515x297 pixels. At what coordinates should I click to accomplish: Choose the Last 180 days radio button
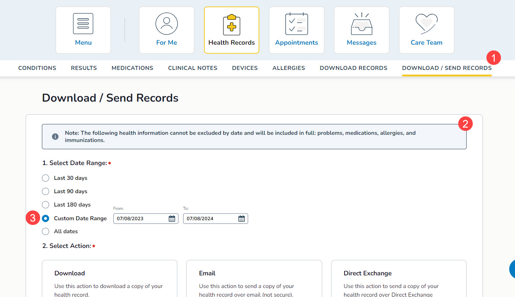coord(46,205)
